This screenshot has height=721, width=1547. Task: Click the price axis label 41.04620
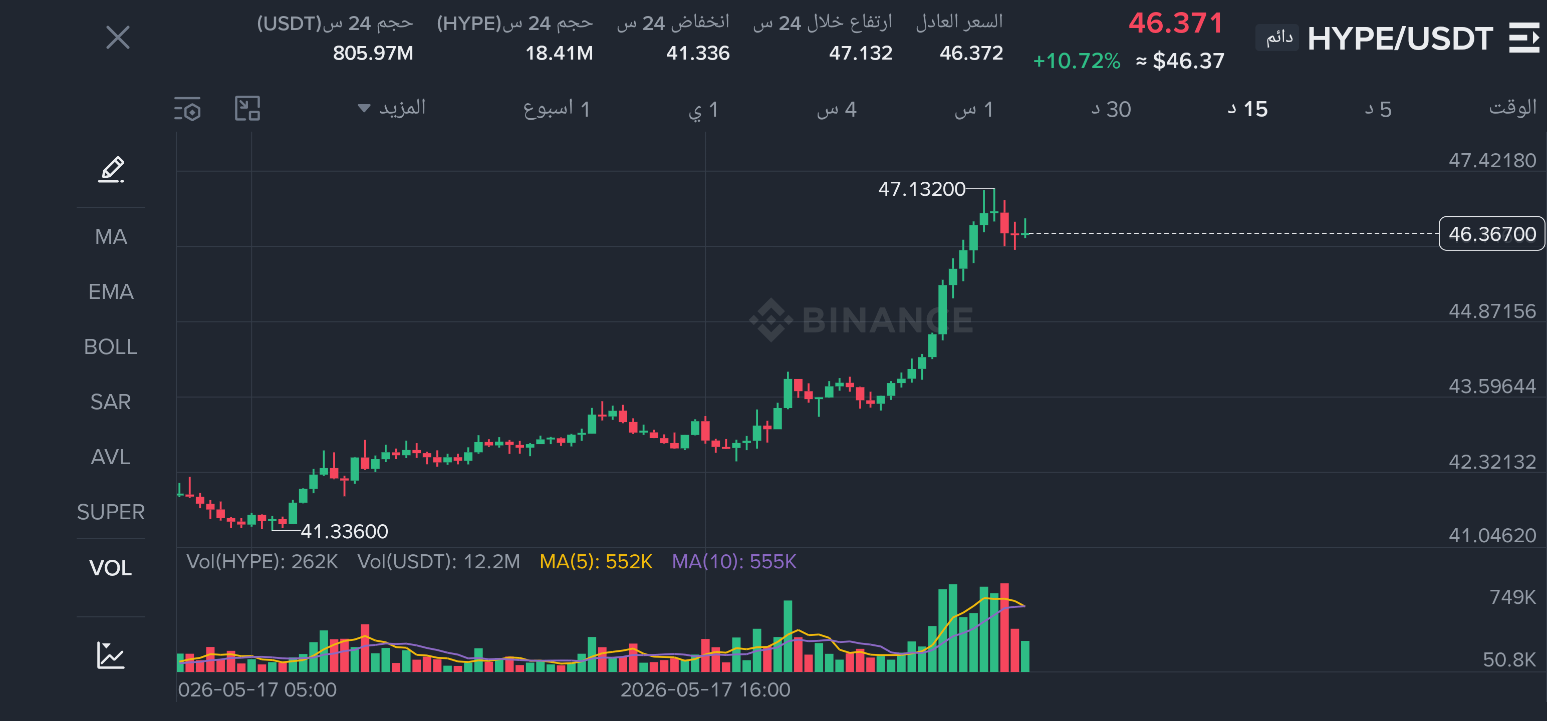[x=1492, y=535]
